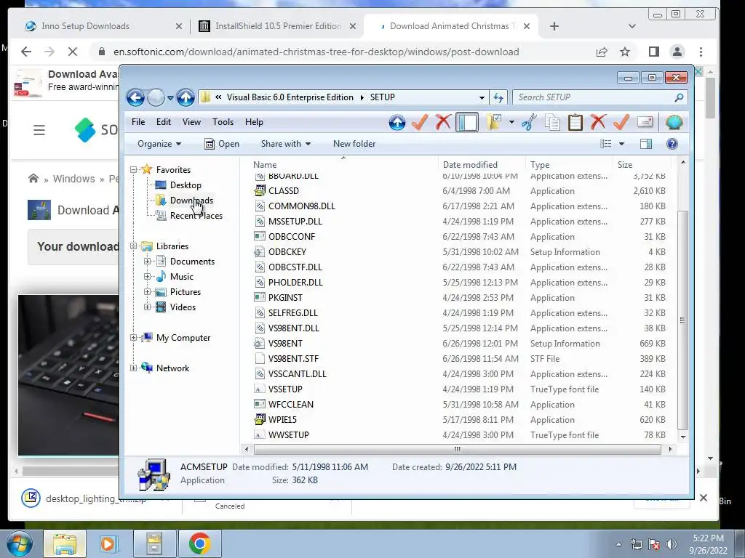Click the Copy pages icon
This screenshot has width=745, height=558.
(552, 122)
